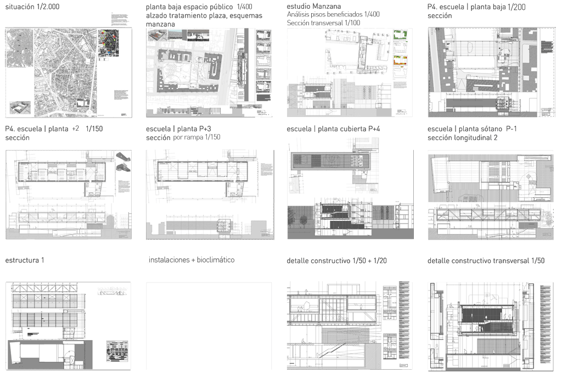Open the P4 escuela planta +2 thumbnail
562x384 pixels.
click(x=68, y=194)
